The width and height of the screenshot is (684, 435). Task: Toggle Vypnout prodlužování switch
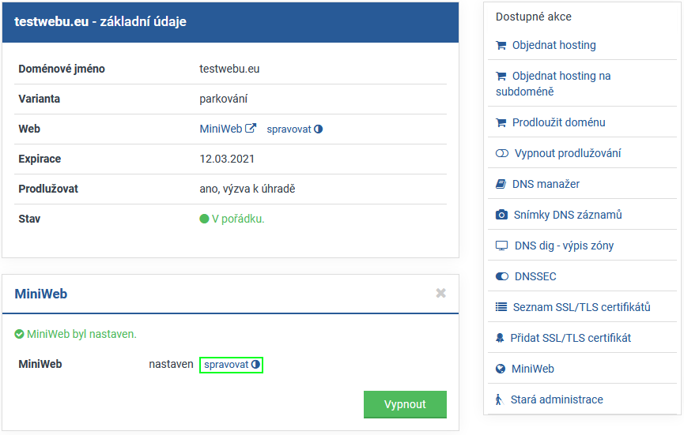[501, 153]
